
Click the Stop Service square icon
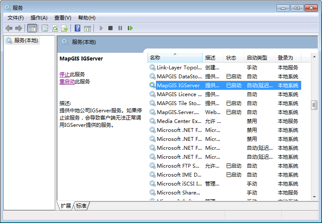coord(110,28)
